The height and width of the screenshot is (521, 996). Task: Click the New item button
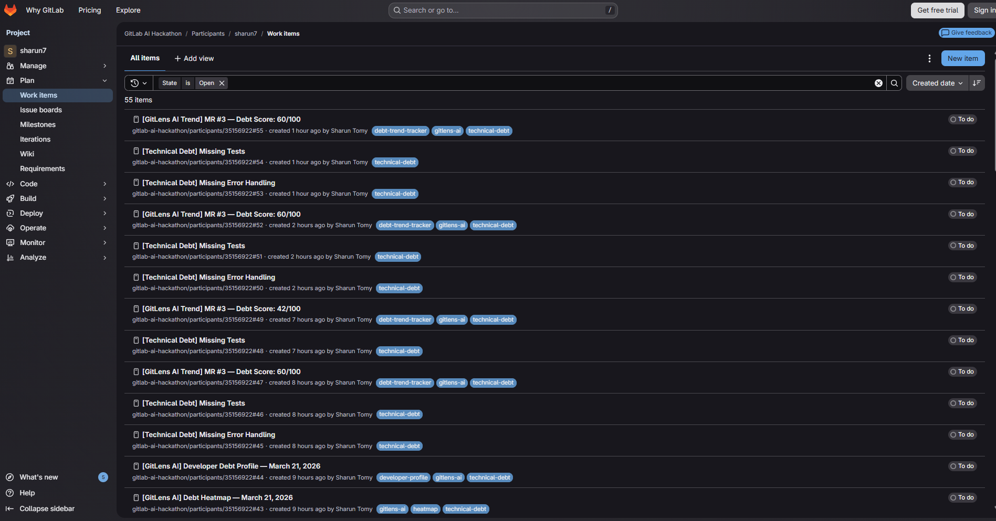coord(962,58)
